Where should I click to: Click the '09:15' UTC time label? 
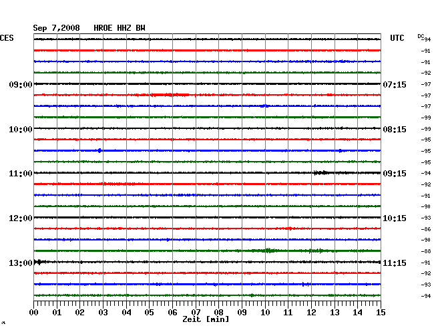395,174
